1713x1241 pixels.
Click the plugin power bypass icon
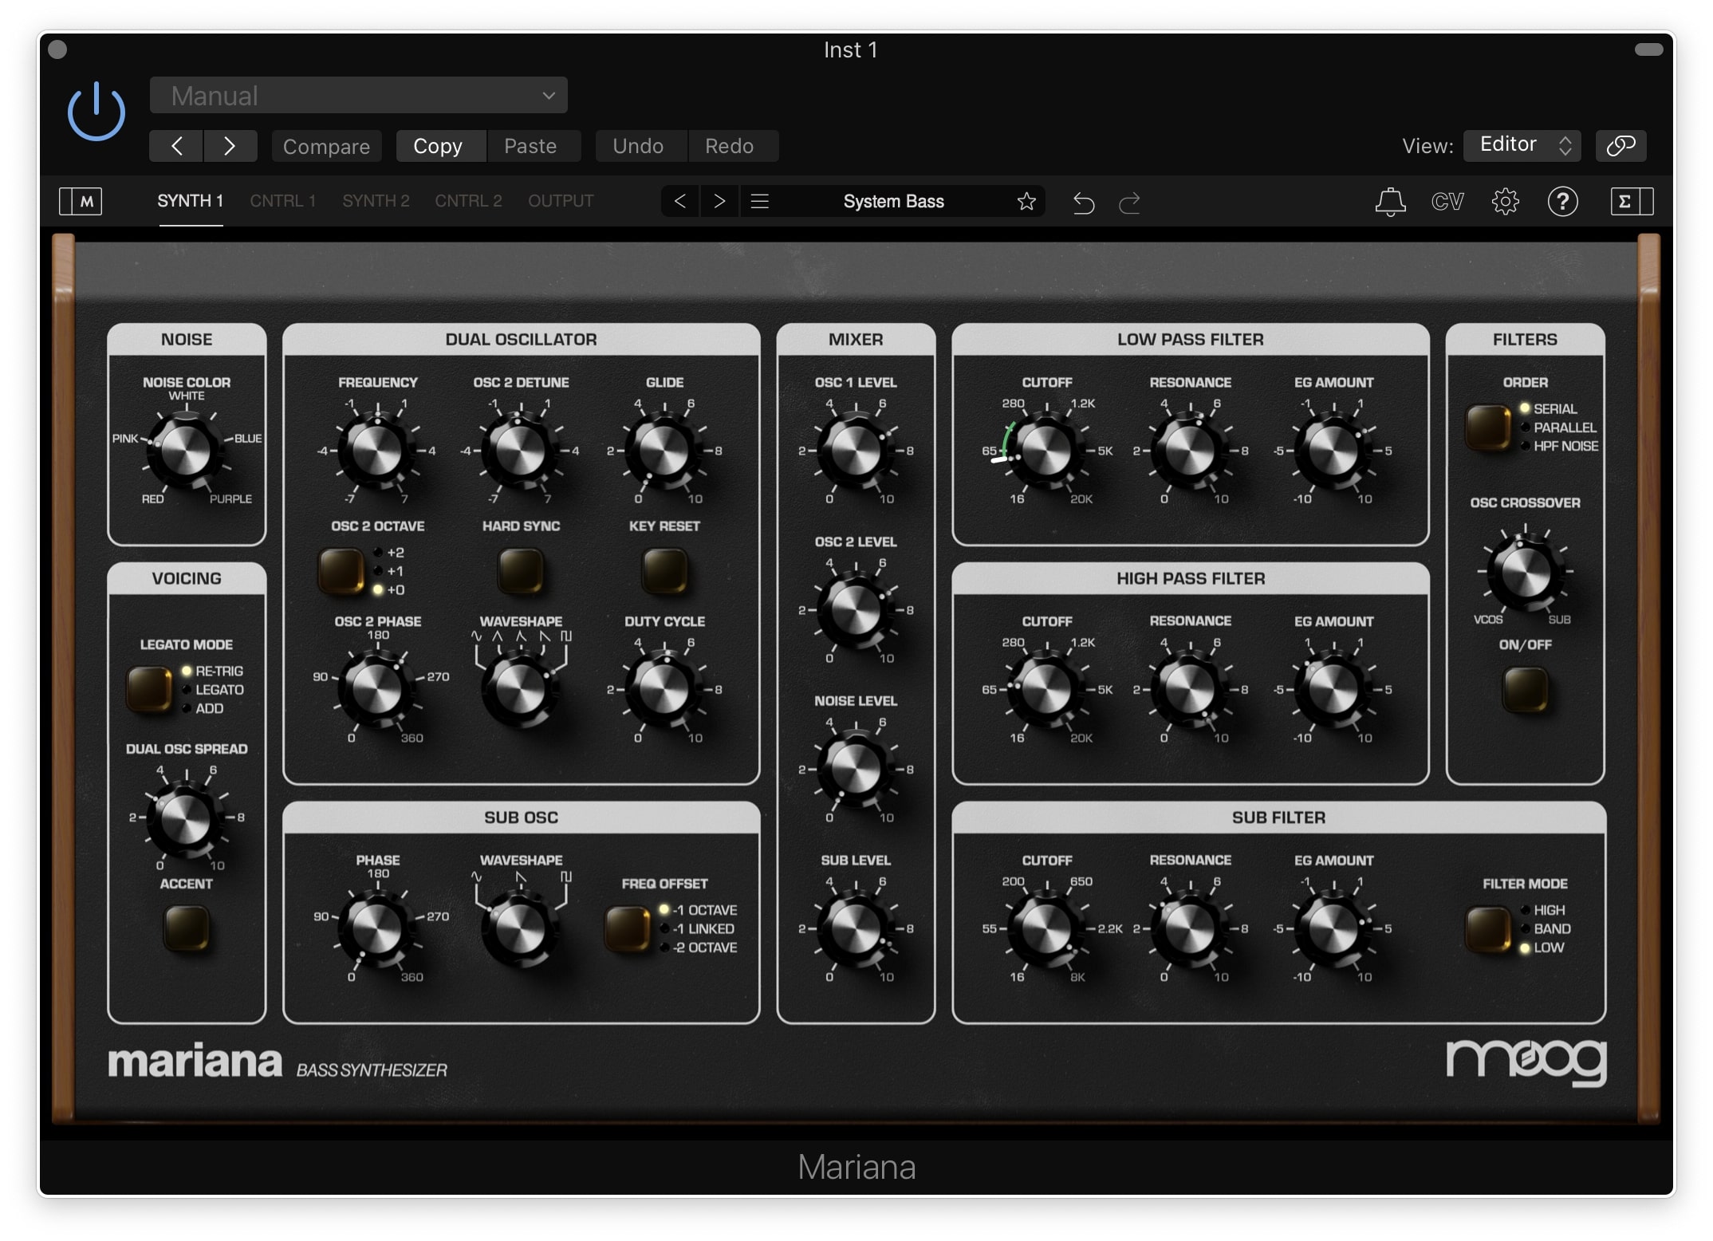96,112
